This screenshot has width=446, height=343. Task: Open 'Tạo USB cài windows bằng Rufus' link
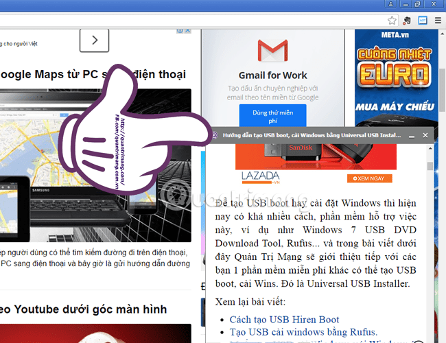(303, 332)
